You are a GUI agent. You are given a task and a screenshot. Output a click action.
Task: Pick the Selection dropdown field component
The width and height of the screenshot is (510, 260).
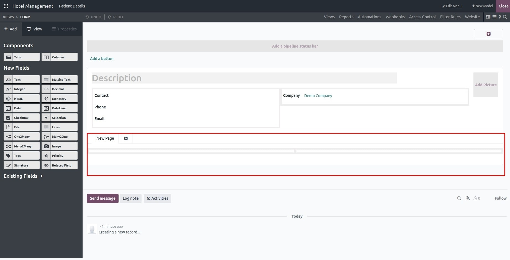click(60, 118)
